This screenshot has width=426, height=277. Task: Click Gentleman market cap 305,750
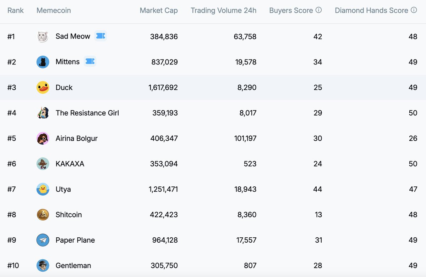[x=164, y=266]
